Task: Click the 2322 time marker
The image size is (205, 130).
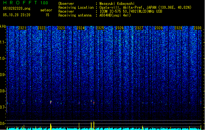Action: pos(41,28)
